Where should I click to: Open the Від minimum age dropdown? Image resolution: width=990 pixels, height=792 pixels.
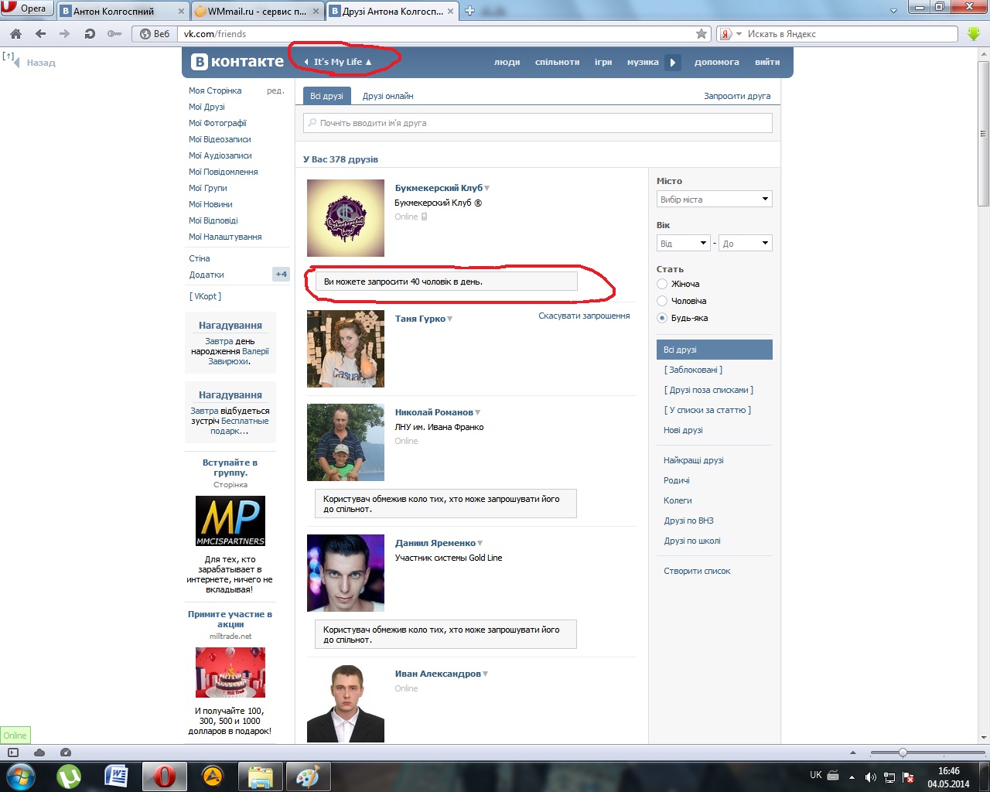coord(684,244)
